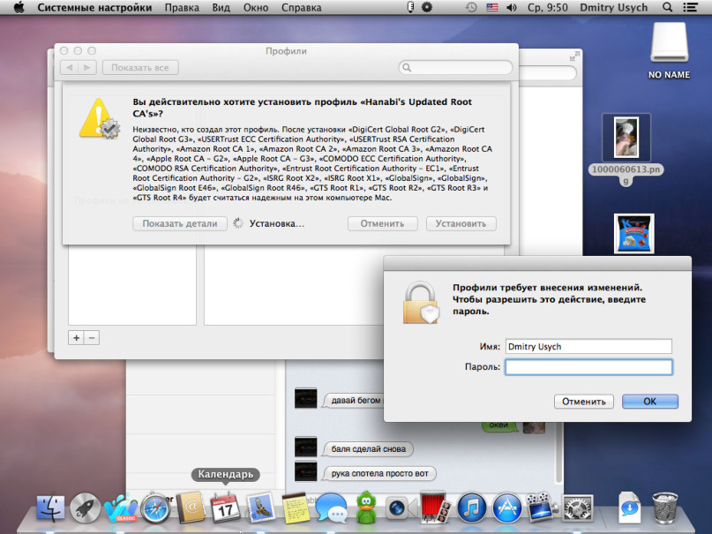Image resolution: width=712 pixels, height=534 pixels.
Task: Click forward arrow in Профили toolbar
Action: pyautogui.click(x=87, y=68)
